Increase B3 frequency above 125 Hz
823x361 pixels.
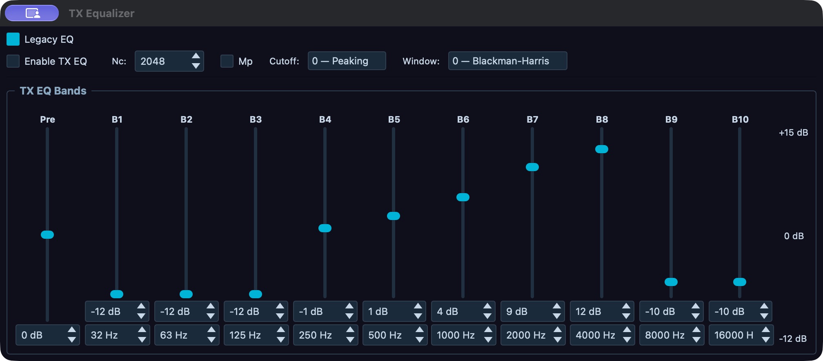point(281,330)
